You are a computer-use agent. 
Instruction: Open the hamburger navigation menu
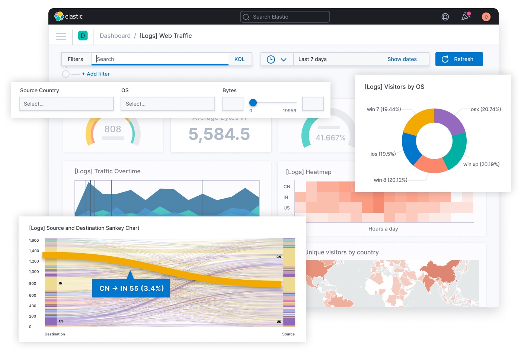[61, 36]
